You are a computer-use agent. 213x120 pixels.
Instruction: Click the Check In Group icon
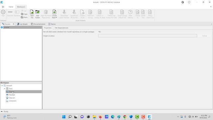coord(90,12)
